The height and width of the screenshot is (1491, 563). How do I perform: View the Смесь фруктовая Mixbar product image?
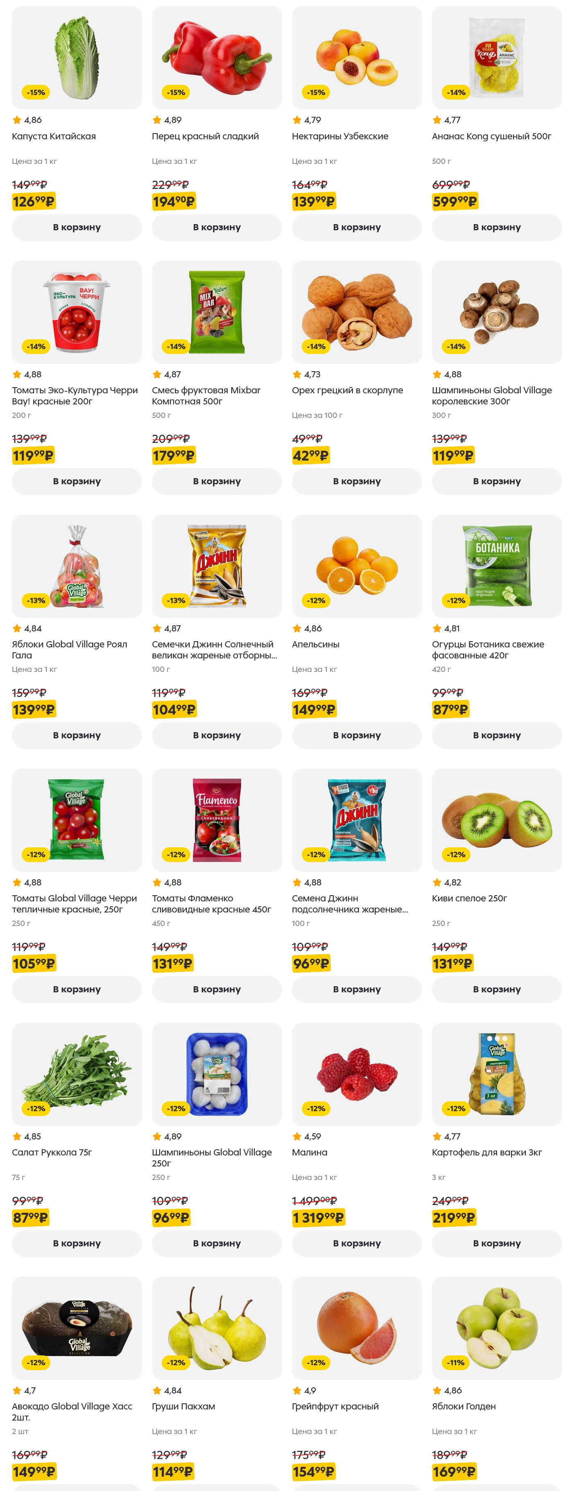tap(217, 312)
